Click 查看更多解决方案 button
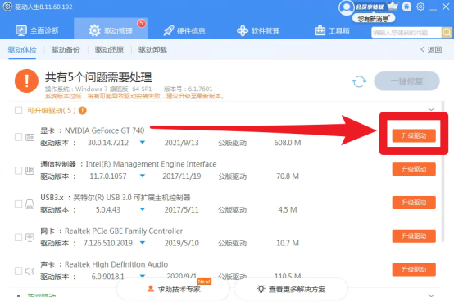 pos(291,289)
